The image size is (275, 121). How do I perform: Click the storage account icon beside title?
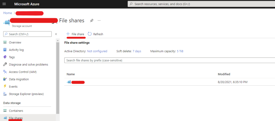coord(6,23)
